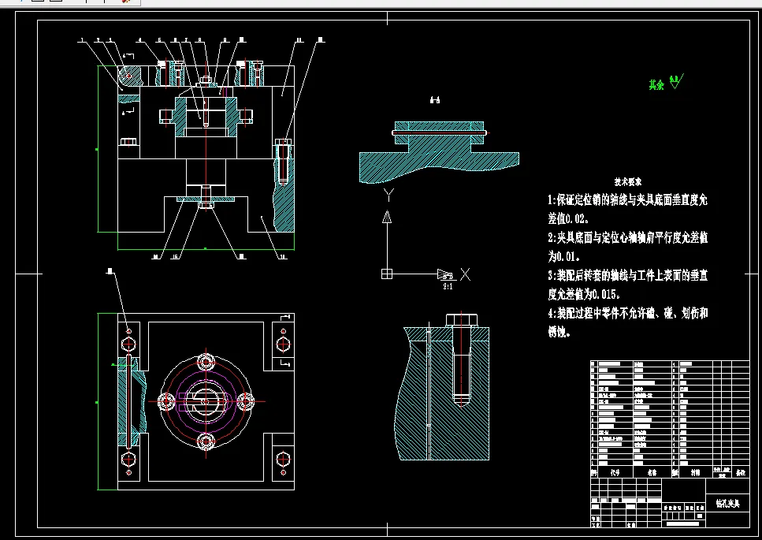Select the lower-left hex nut in plan view

pos(128,458)
